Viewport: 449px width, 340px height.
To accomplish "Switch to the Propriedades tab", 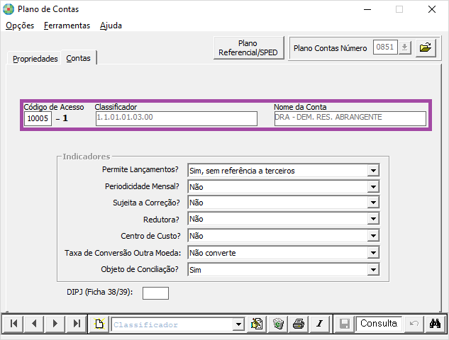I will [35, 59].
